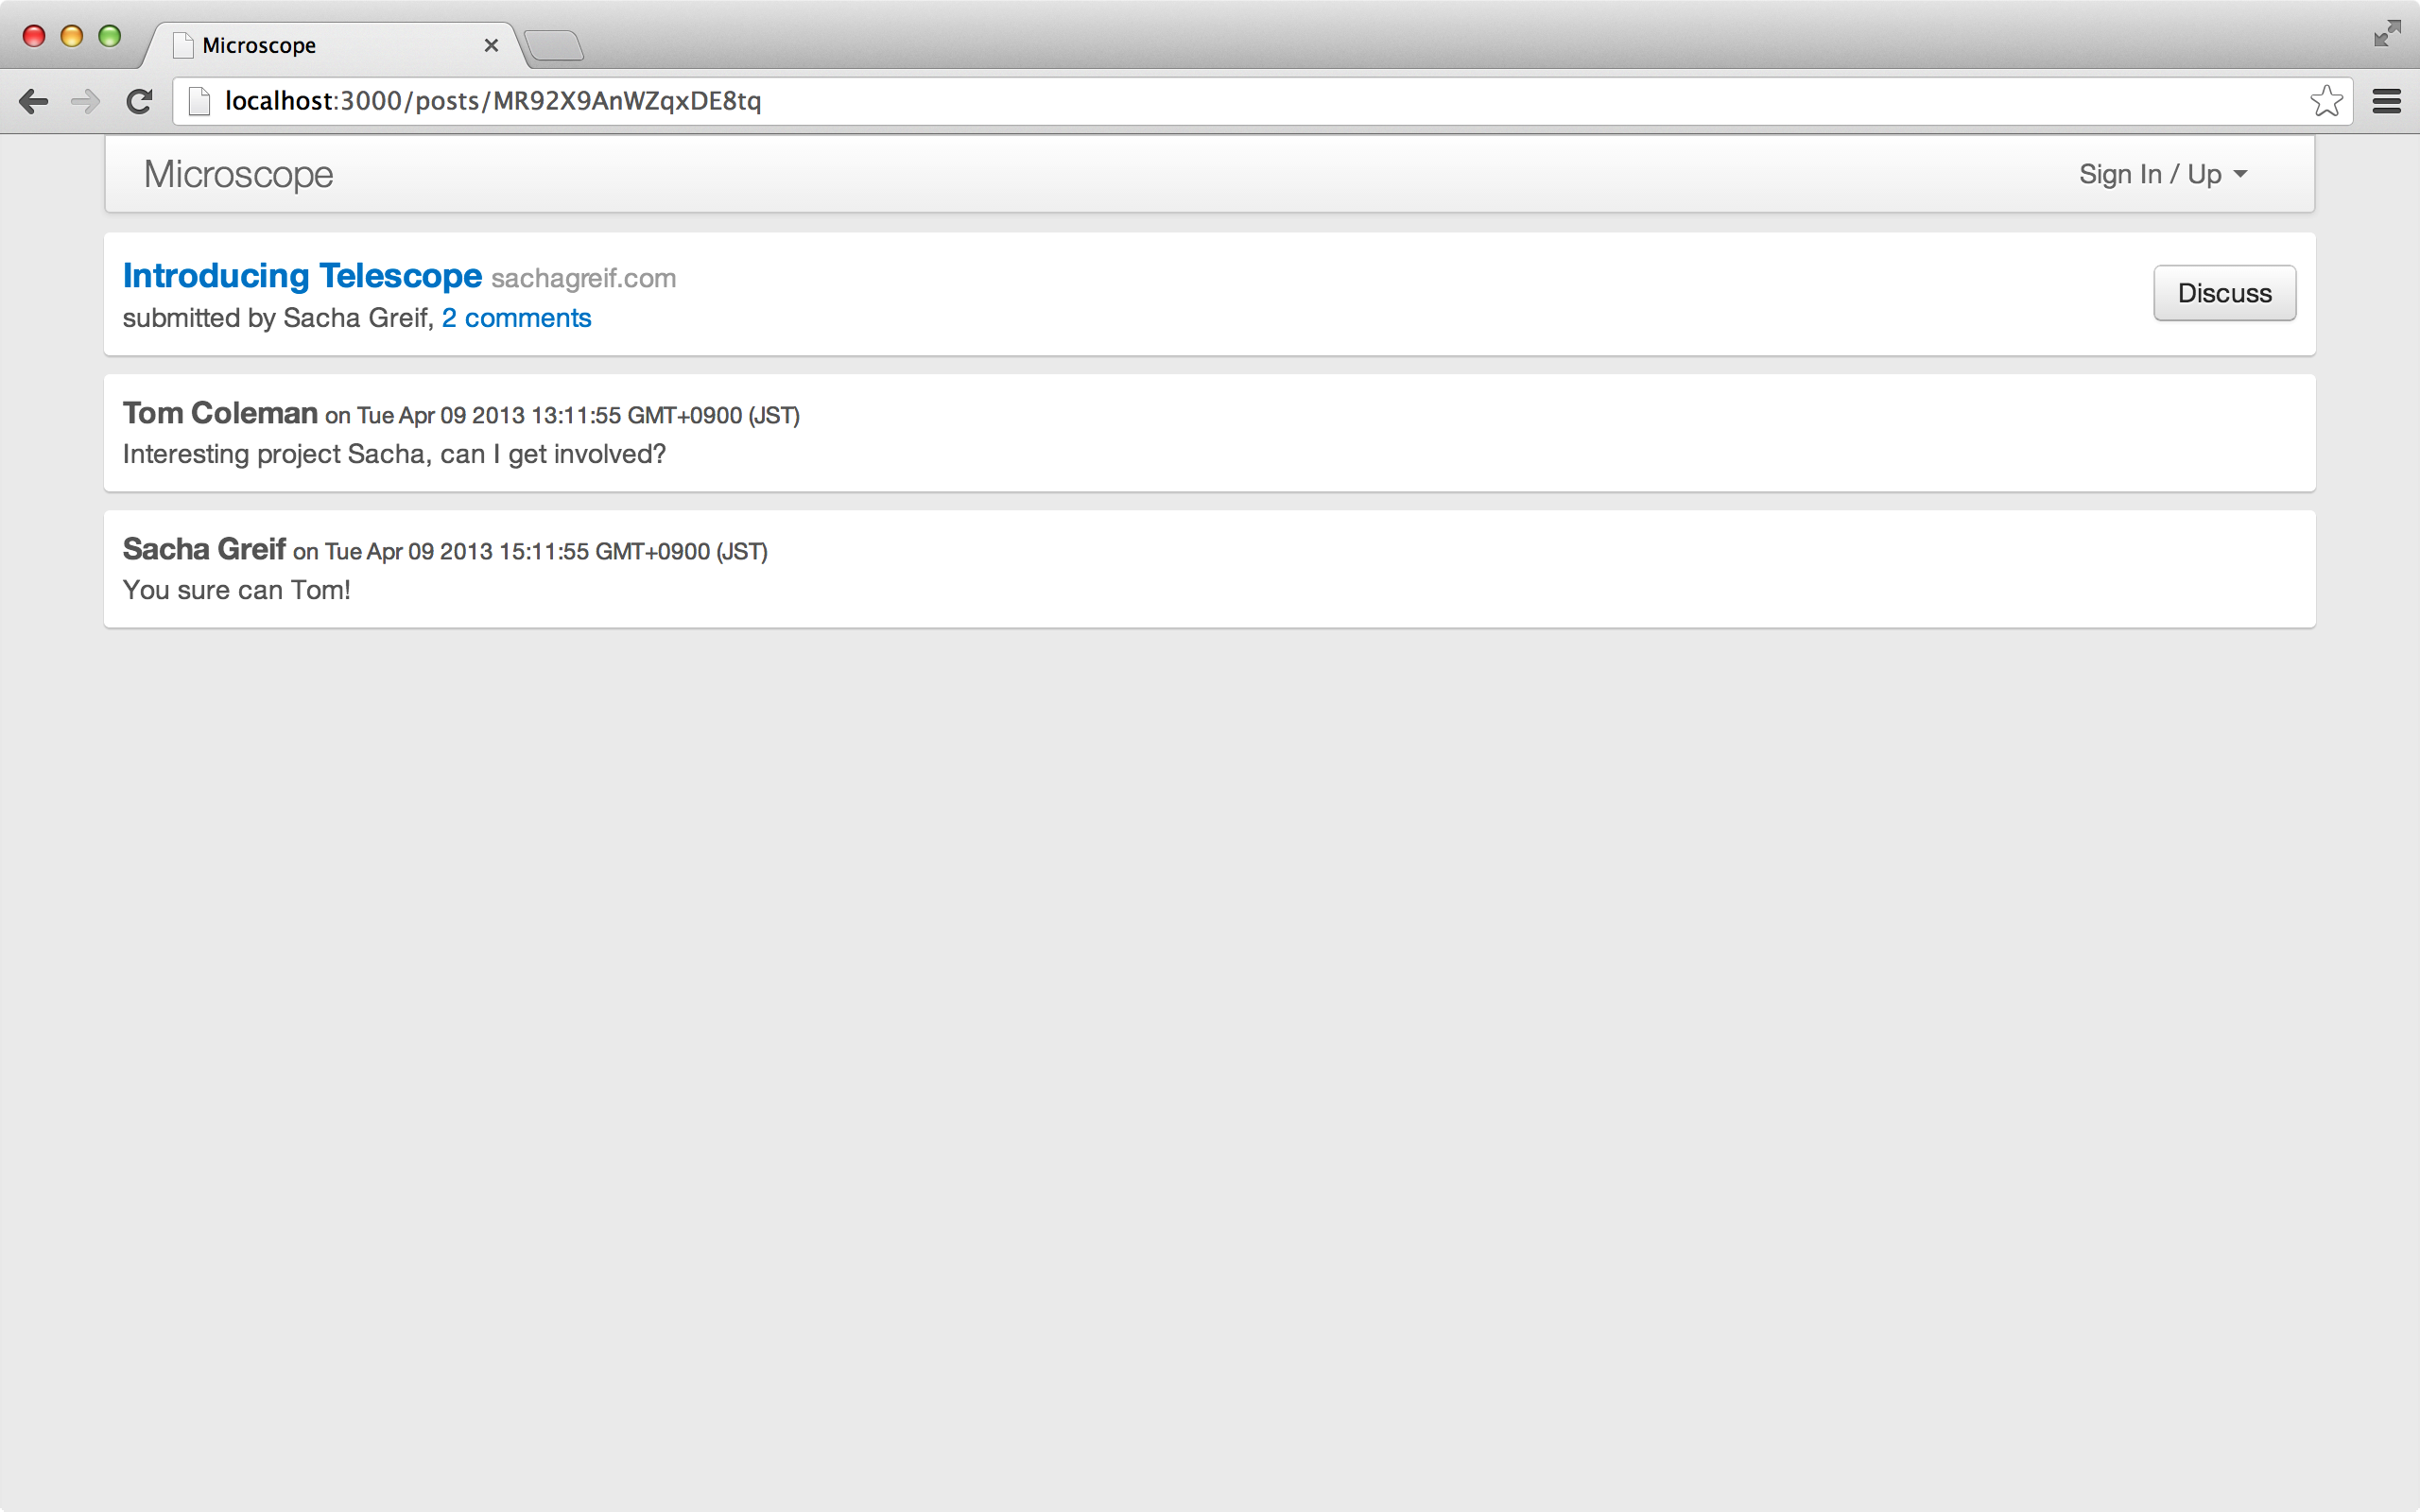The height and width of the screenshot is (1512, 2420).
Task: Click Tom Coleman comment author name
Action: 220,413
